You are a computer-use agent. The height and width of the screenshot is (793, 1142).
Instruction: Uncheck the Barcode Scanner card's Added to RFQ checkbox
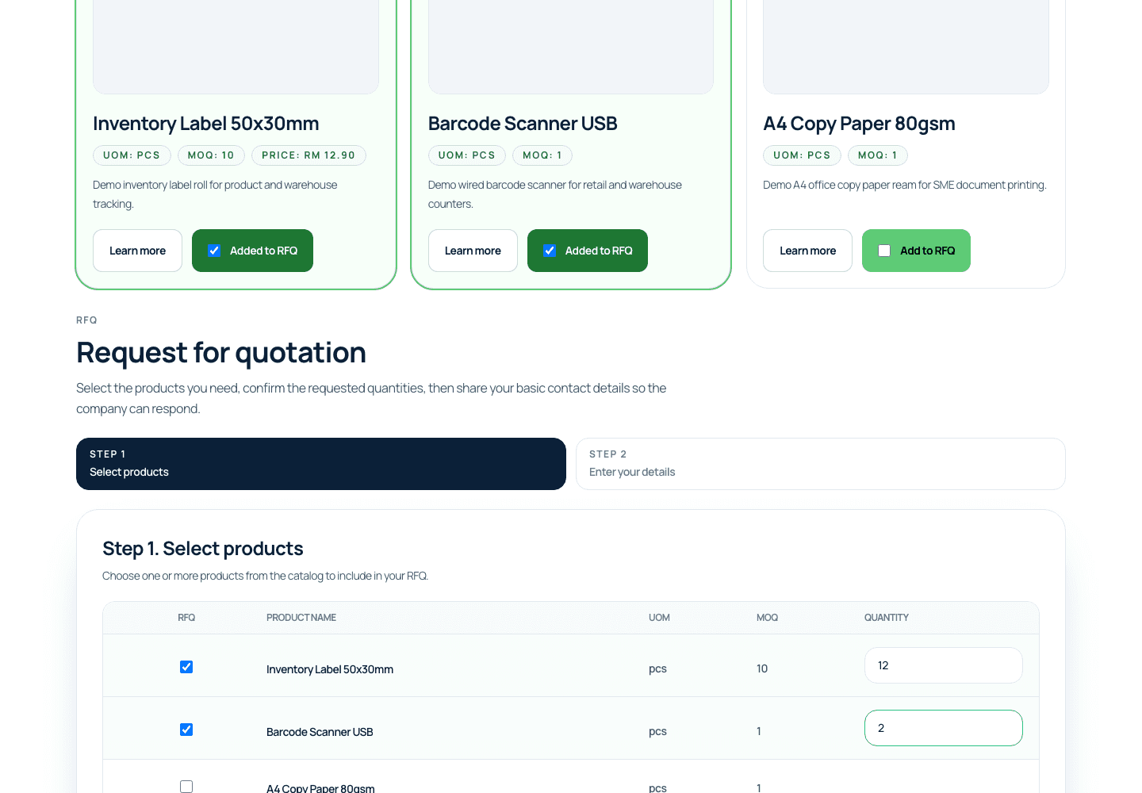coord(550,251)
